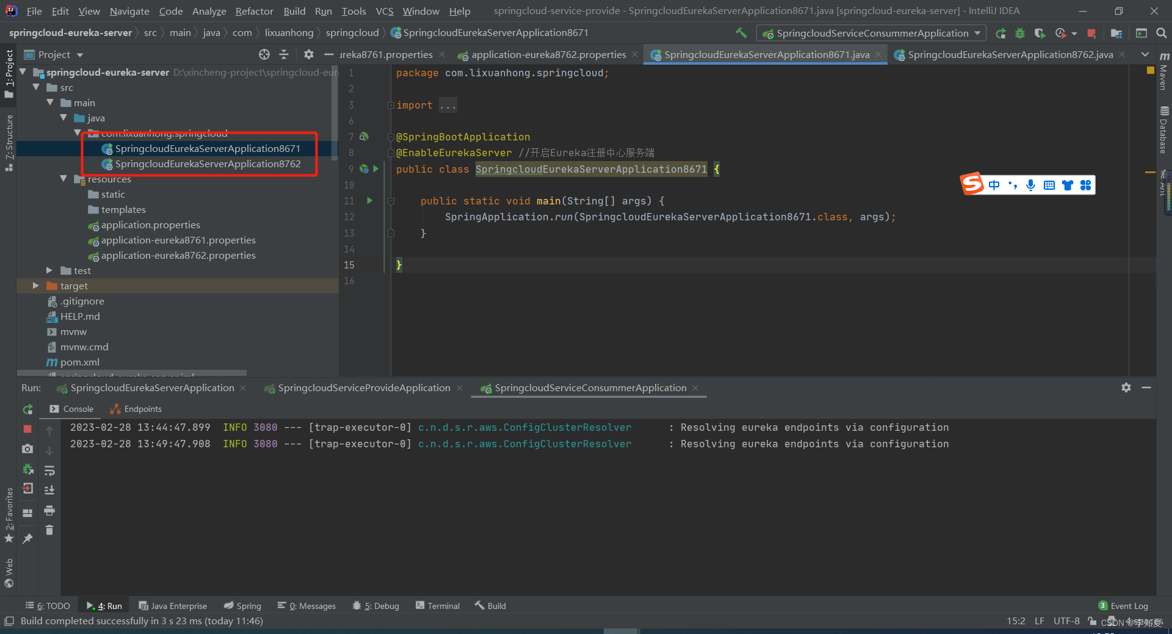This screenshot has height=634, width=1172.
Task: Toggle pin tab in Run panel
Action: click(27, 538)
